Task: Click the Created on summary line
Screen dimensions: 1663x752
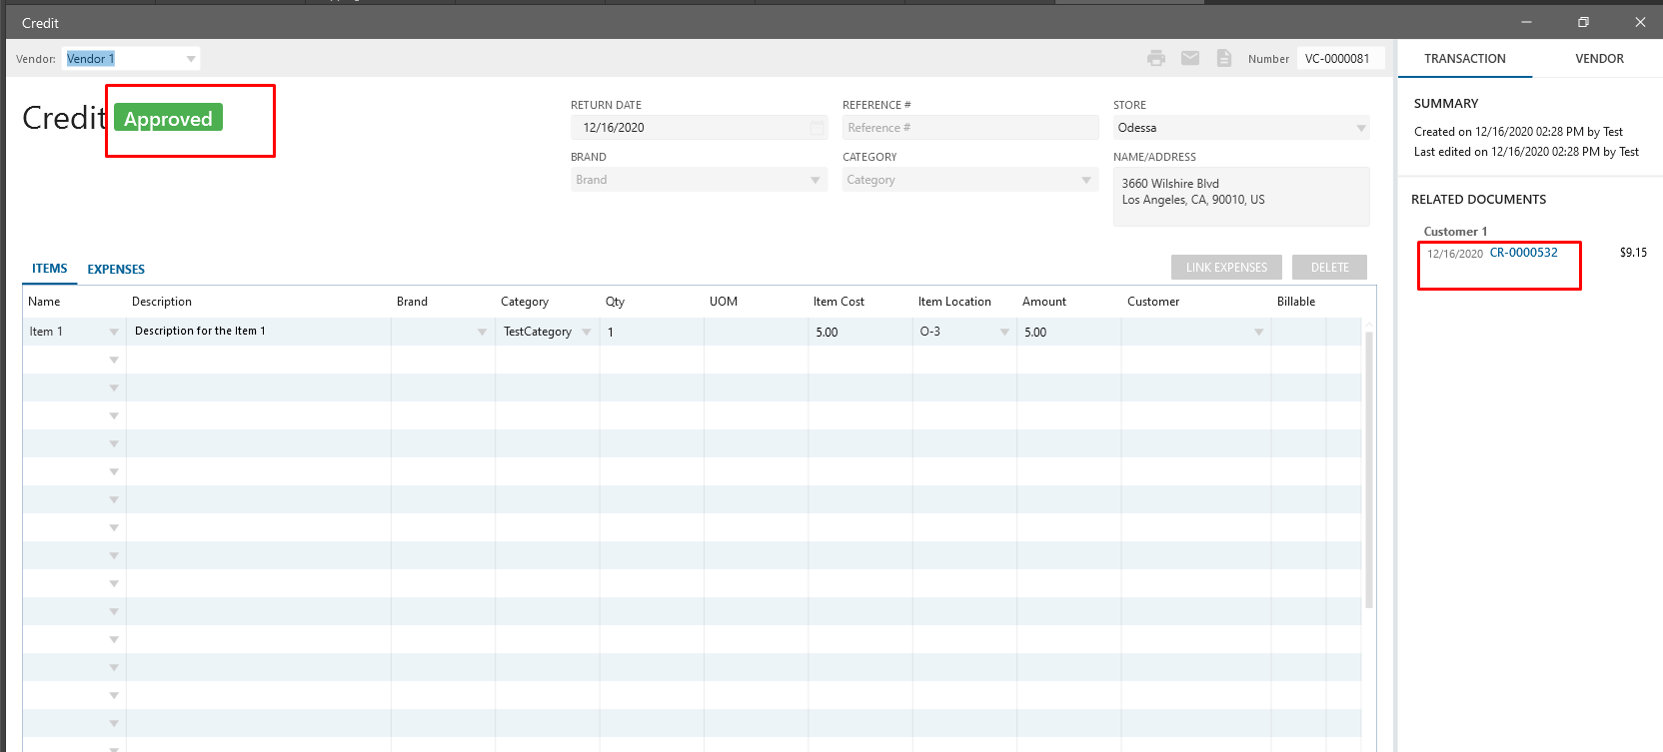Action: 1518,132
